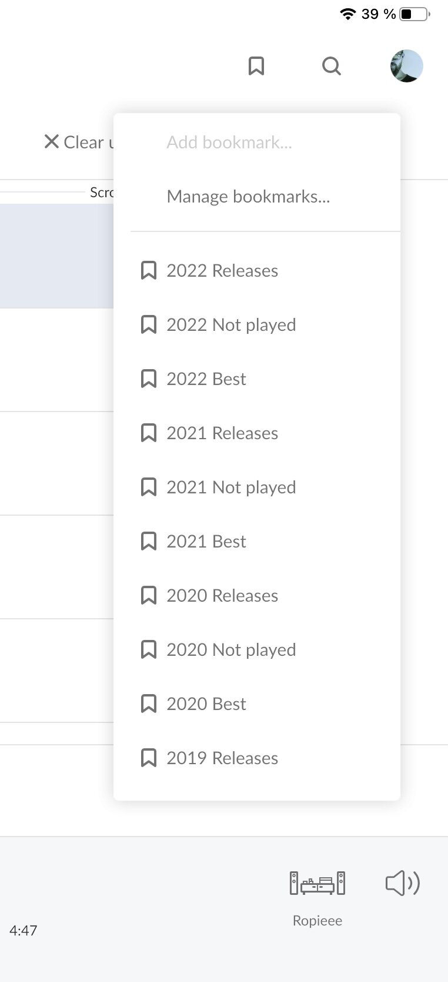Screen dimensions: 448x982
Task: Click bookmark icon beside 2020 Not played
Action: click(149, 650)
